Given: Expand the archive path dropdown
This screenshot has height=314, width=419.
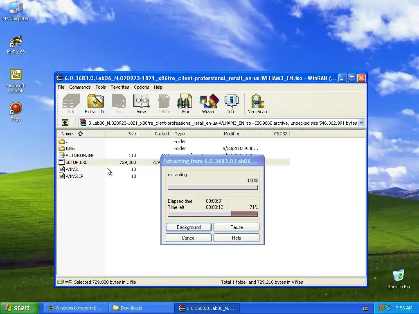Looking at the screenshot, I should tap(361, 123).
